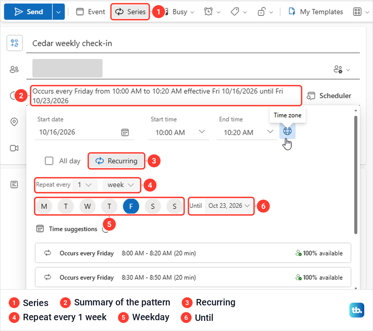This screenshot has width=373, height=331.
Task: Select the 8:30 AM - 8:50 AM suggestion
Action: [193, 277]
